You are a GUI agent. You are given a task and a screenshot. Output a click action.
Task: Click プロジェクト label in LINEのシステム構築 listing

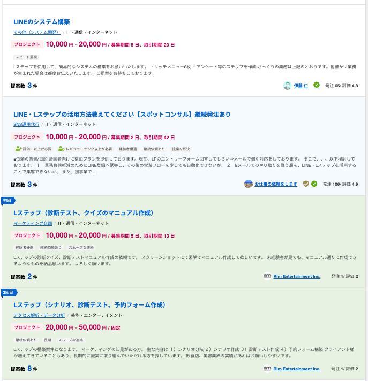click(x=27, y=44)
